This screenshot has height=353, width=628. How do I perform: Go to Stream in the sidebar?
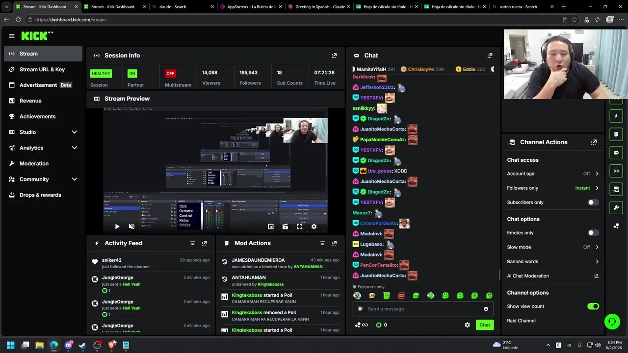(43, 54)
